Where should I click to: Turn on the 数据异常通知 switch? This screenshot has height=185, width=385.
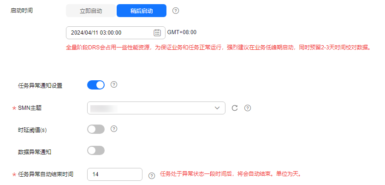point(96,150)
